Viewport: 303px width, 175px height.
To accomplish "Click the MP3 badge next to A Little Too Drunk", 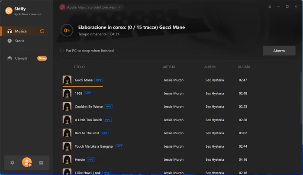I will [x=108, y=120].
